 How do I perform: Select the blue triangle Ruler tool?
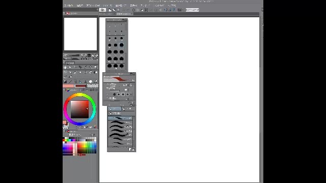(x=80, y=82)
